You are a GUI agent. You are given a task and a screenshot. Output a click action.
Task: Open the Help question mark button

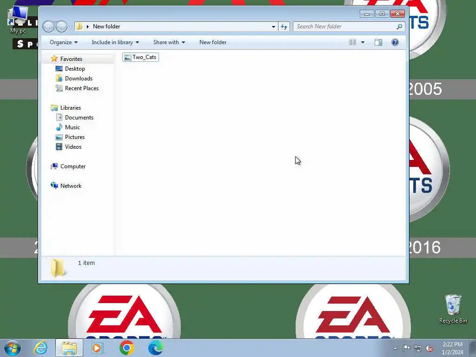[x=395, y=42]
